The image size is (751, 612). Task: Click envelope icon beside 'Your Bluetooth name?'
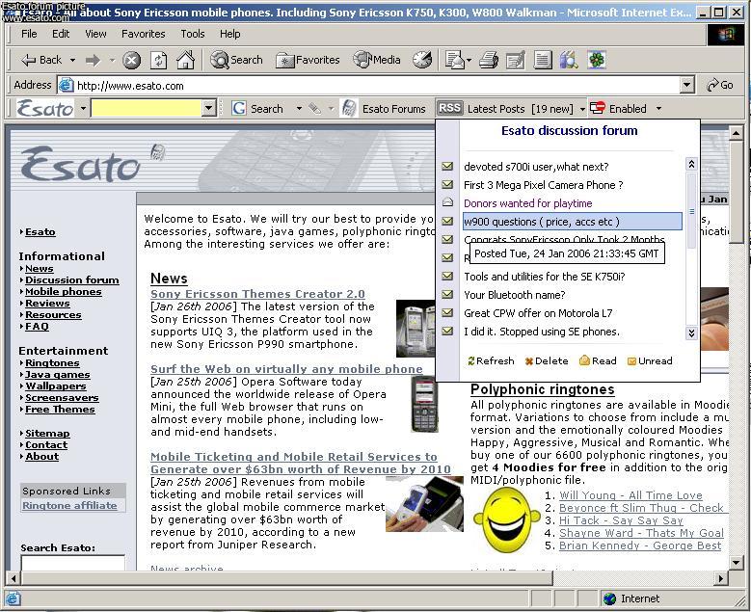(x=447, y=294)
